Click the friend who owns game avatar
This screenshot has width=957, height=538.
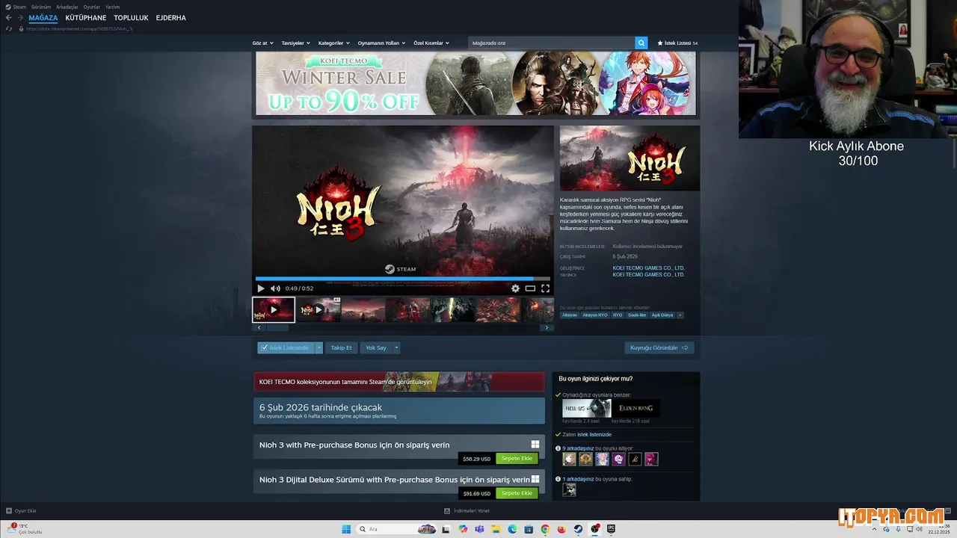[x=569, y=489]
